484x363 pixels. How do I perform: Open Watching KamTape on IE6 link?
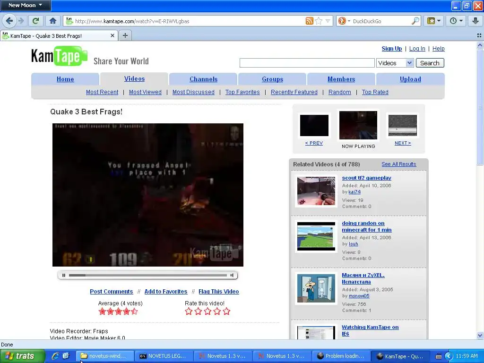tap(370, 330)
